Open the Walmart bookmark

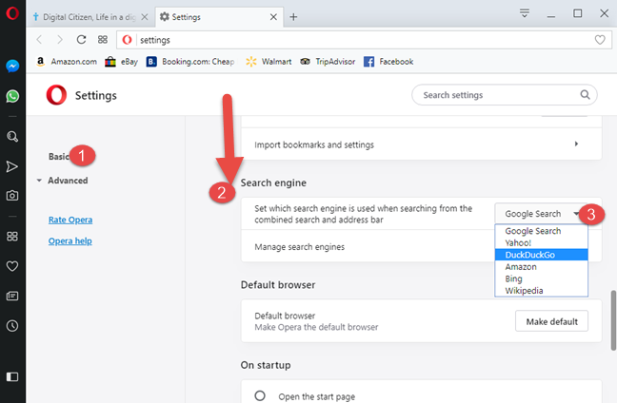(x=269, y=62)
